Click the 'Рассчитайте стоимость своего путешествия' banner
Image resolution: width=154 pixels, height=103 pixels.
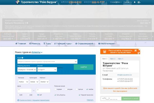pyautogui.click(x=120, y=51)
